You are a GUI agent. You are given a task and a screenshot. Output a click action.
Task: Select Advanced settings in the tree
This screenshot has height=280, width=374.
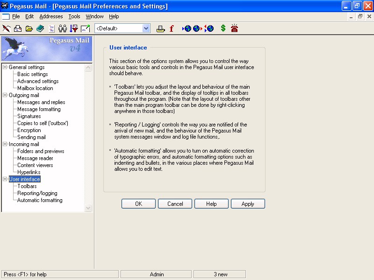click(38, 81)
